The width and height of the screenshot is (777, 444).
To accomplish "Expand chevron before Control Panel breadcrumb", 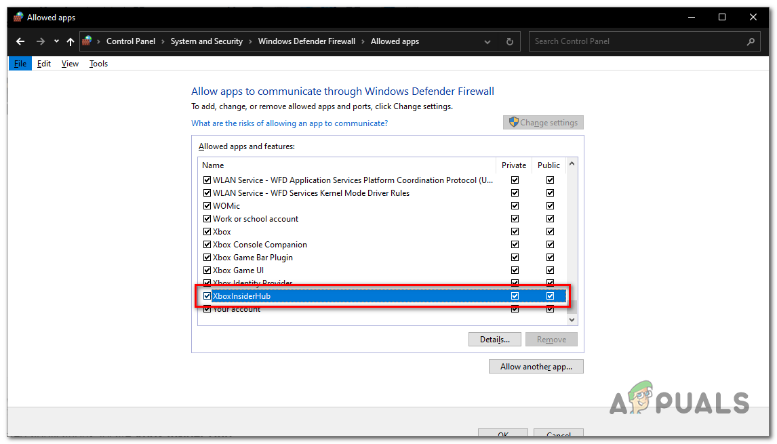I will click(98, 41).
